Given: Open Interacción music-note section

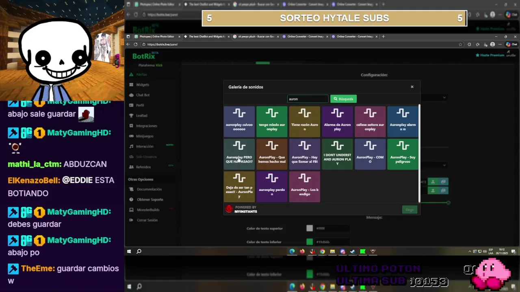Looking at the screenshot, I should [141, 146].
